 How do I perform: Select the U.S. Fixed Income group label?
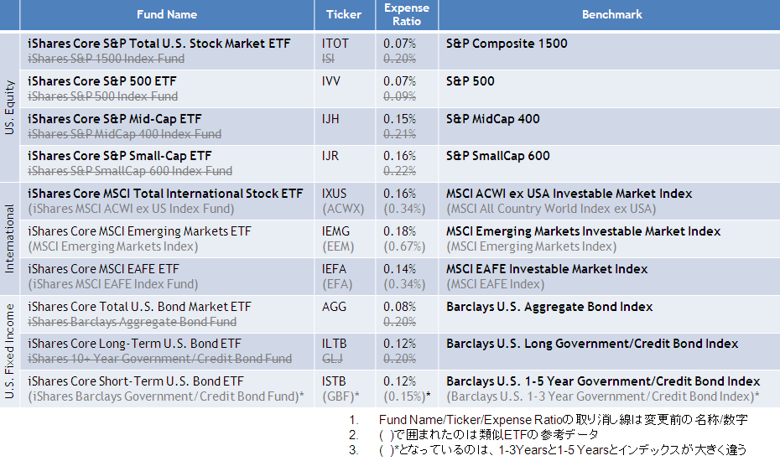(x=10, y=352)
